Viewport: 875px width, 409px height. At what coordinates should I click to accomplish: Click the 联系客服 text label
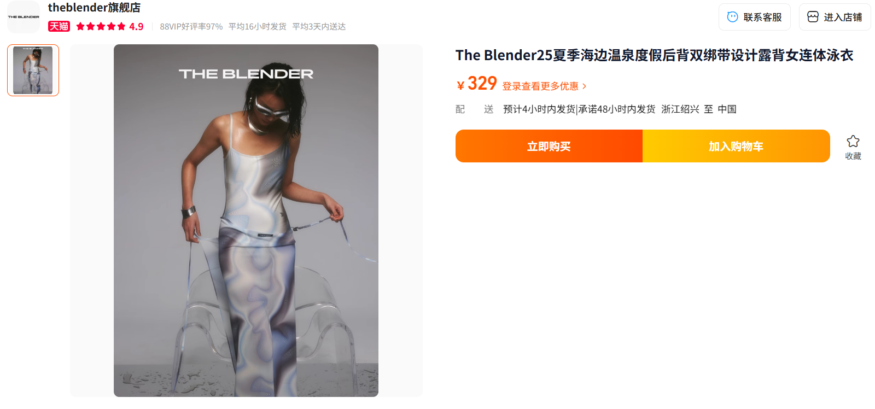pyautogui.click(x=762, y=17)
